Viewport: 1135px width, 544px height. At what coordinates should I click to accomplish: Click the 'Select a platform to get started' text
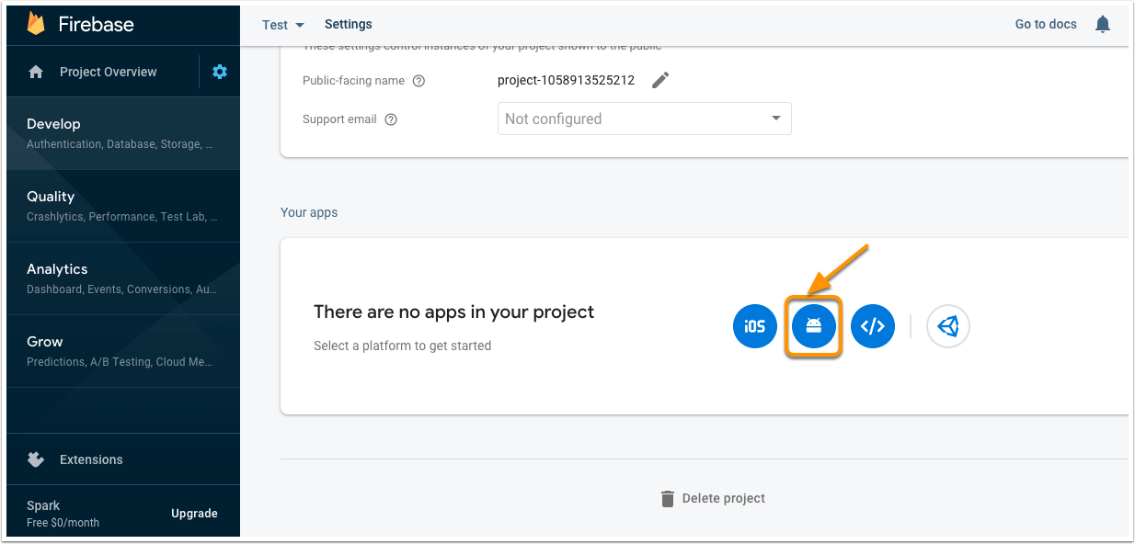point(402,346)
